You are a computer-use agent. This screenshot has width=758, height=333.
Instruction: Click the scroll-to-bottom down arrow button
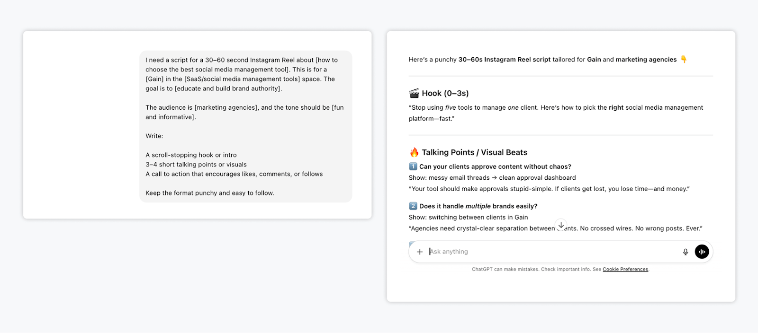pyautogui.click(x=561, y=225)
